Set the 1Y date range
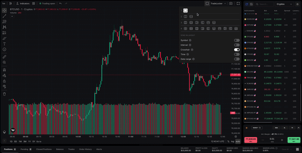The width and height of the screenshot is (302, 153). point(29,142)
